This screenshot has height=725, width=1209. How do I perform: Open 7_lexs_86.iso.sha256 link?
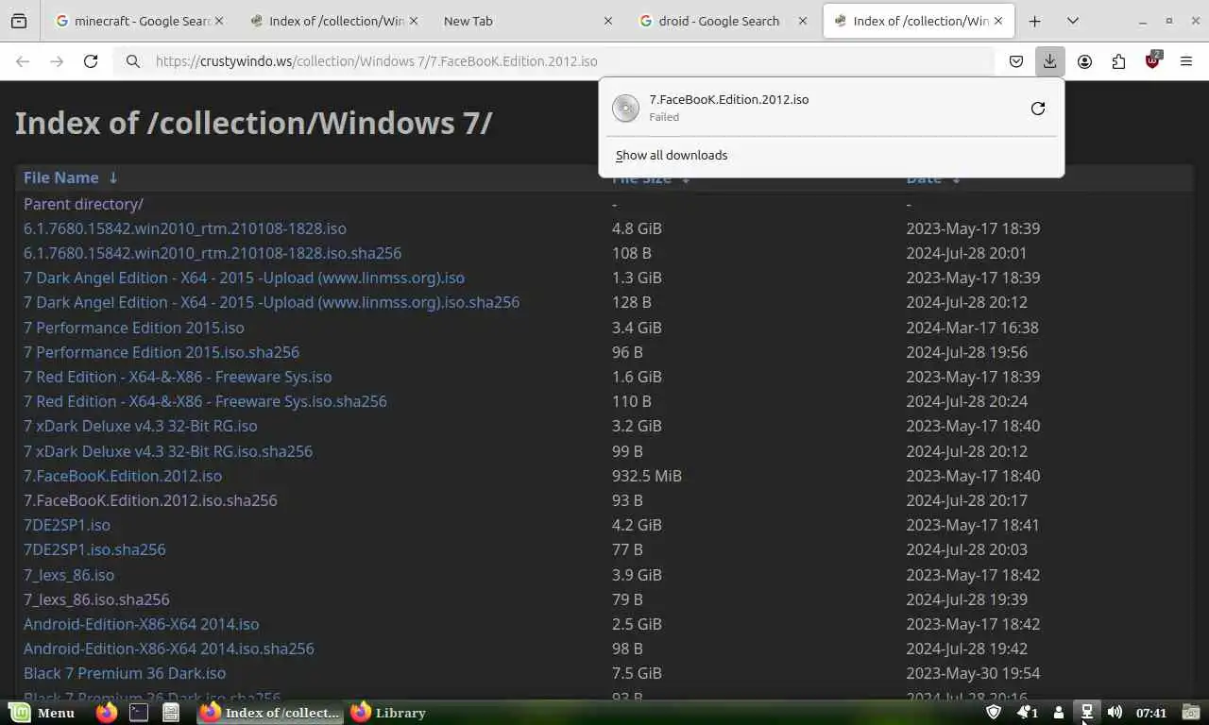click(x=96, y=599)
